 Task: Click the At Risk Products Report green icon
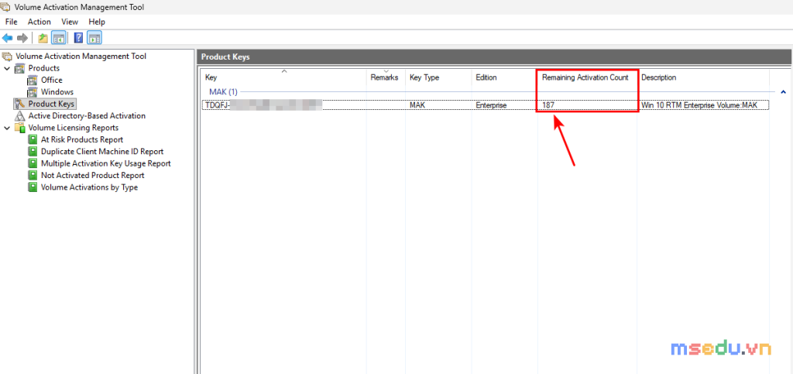click(33, 139)
